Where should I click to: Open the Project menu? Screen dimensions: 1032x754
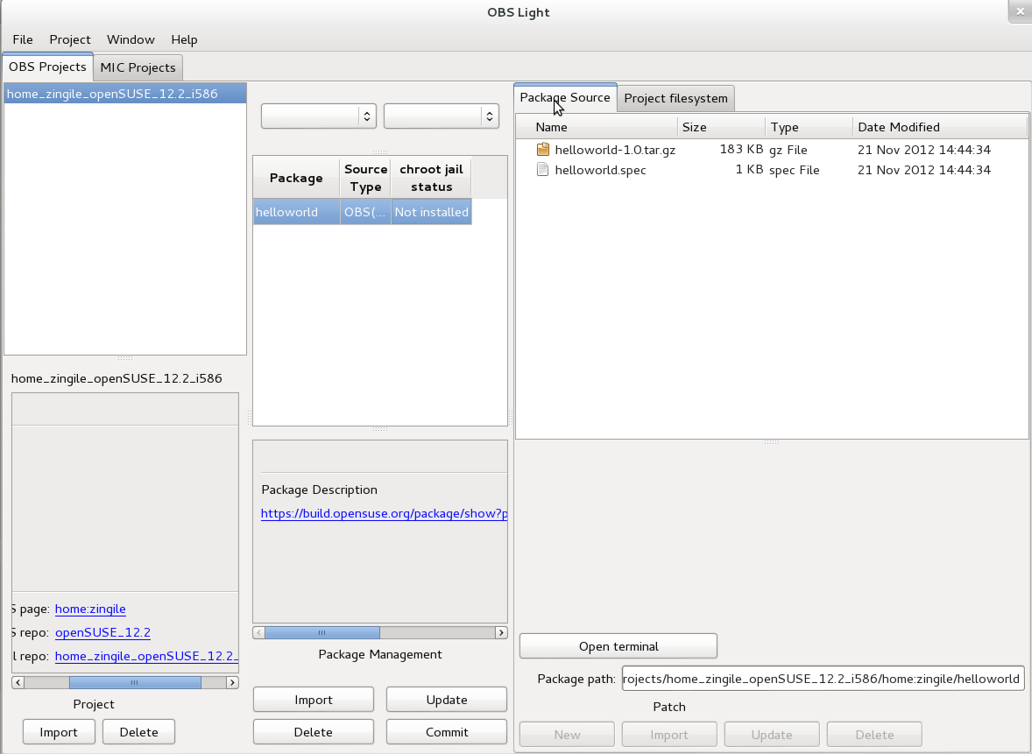tap(69, 39)
